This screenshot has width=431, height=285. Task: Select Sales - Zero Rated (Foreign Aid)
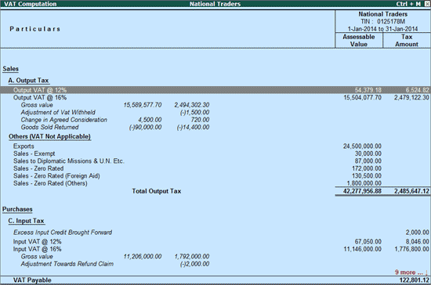click(x=215, y=175)
